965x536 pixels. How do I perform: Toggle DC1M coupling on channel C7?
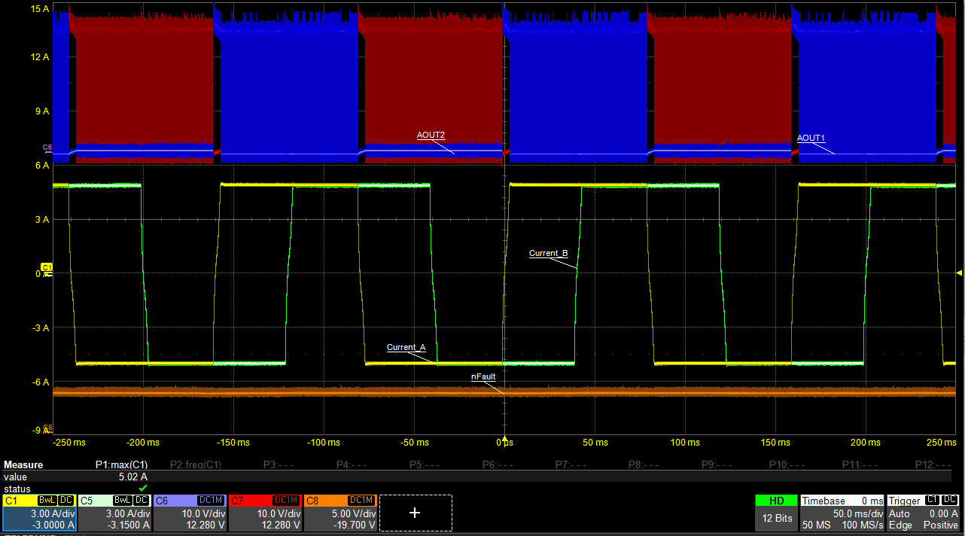[x=286, y=500]
